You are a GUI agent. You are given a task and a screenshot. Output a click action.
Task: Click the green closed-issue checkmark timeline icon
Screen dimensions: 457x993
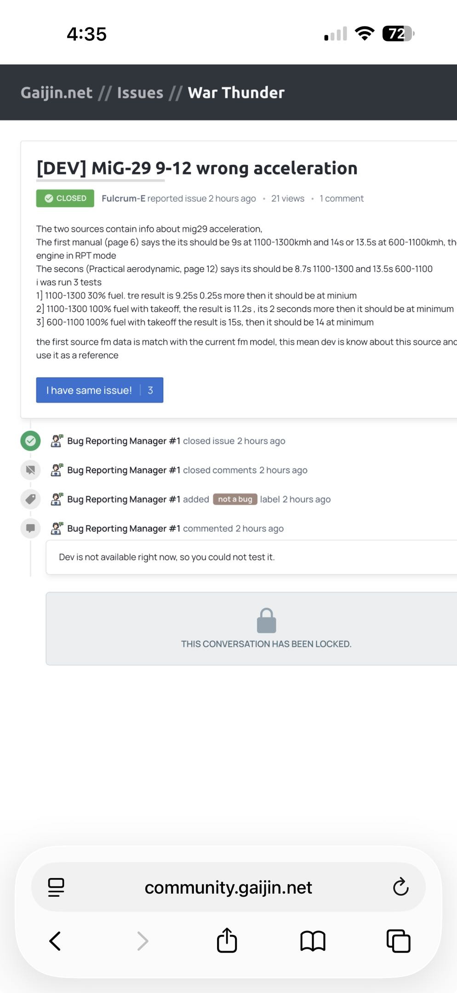point(30,441)
